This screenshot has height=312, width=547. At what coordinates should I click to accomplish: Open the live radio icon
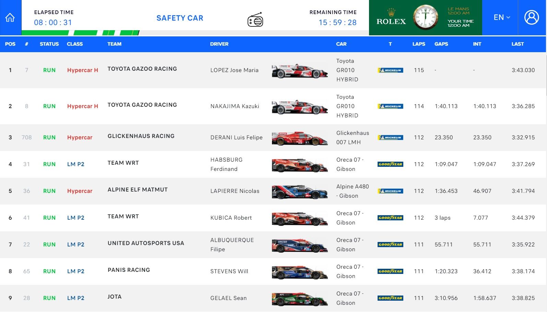click(255, 20)
